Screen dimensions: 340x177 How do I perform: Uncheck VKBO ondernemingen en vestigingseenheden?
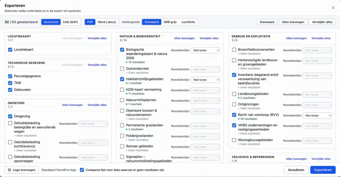coord(234,125)
